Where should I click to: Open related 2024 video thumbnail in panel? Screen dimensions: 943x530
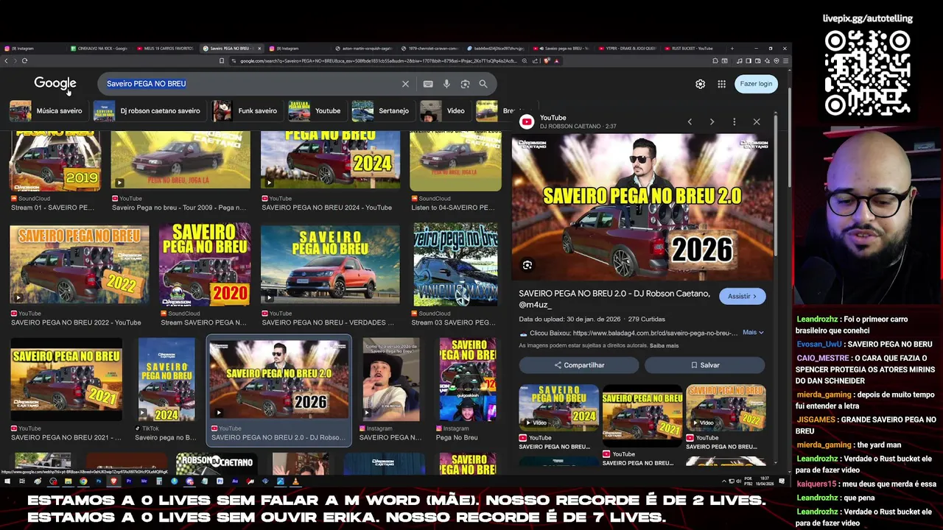coord(559,408)
